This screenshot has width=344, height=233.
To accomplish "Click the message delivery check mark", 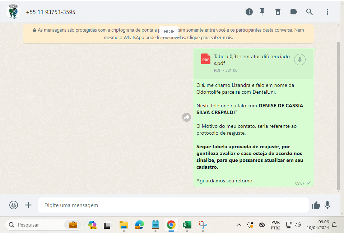I will 308,183.
